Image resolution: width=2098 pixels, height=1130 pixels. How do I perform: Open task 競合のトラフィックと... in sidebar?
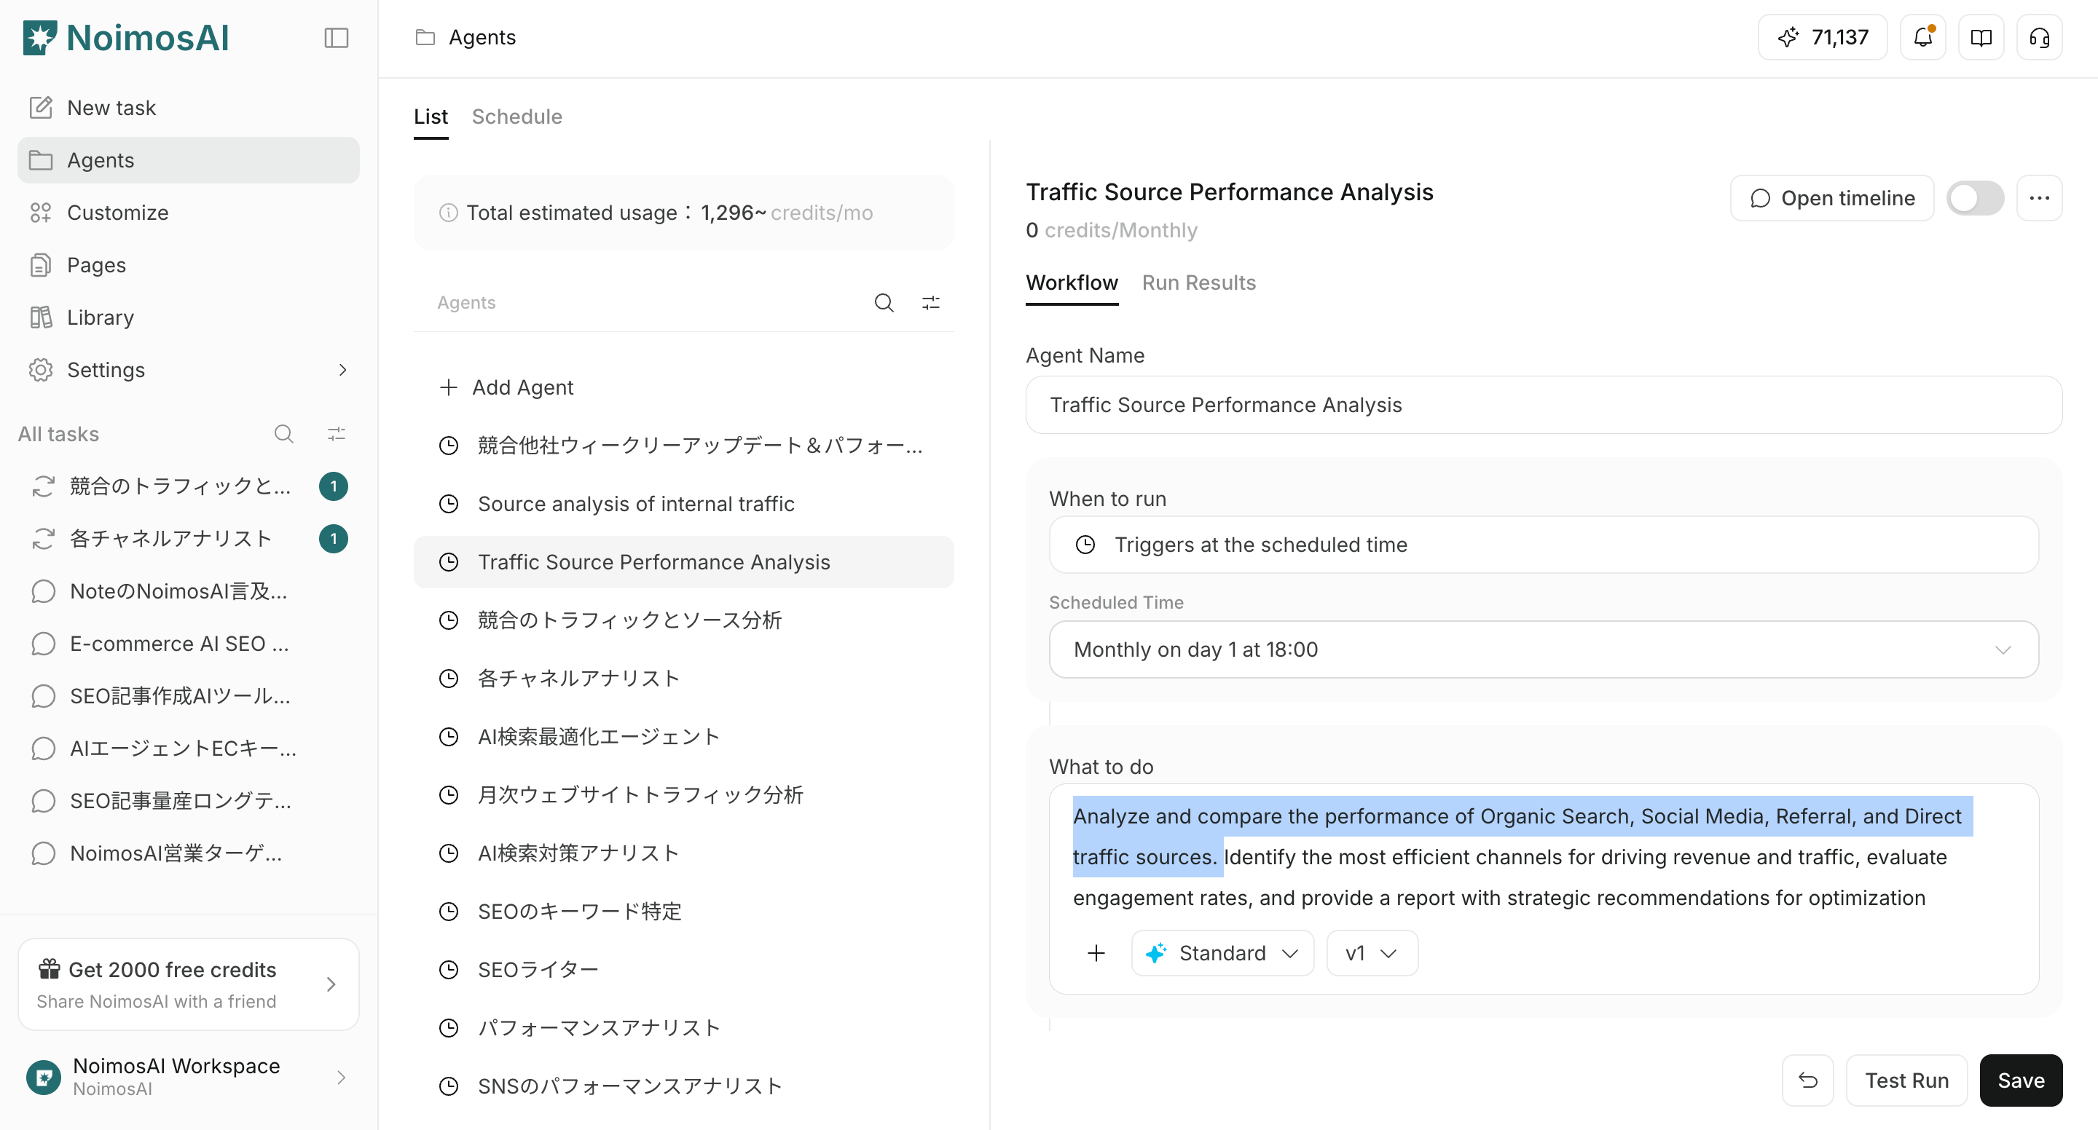[188, 486]
